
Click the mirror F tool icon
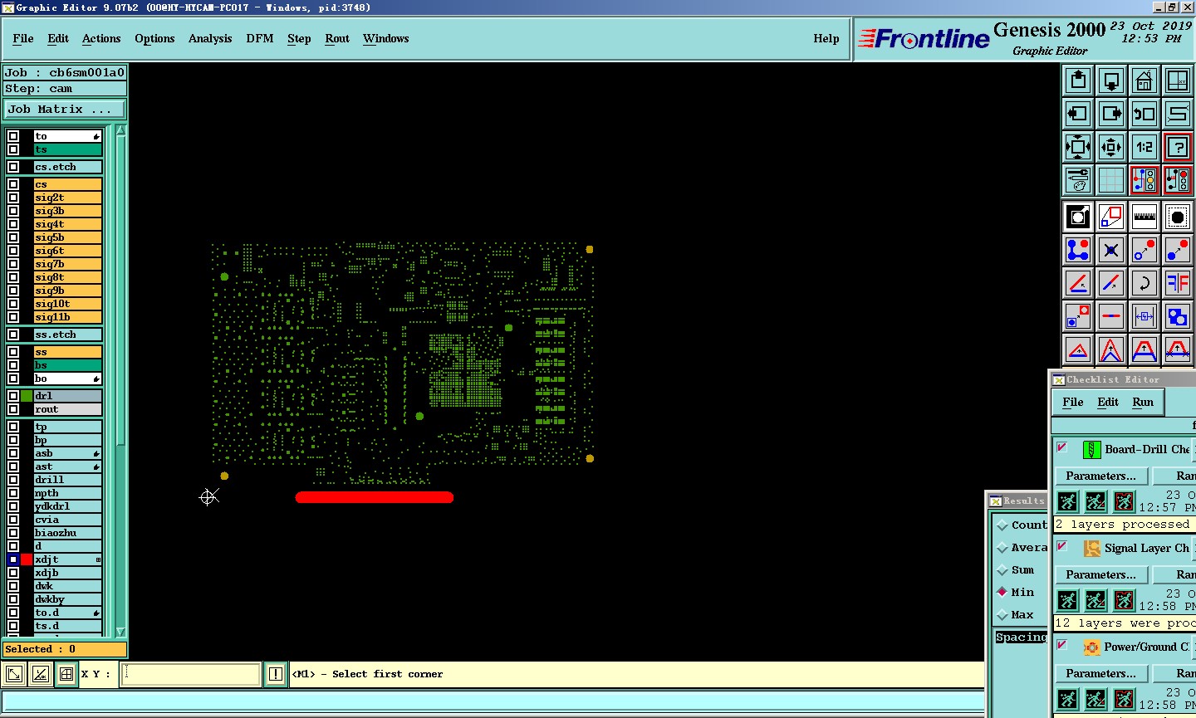(1178, 283)
